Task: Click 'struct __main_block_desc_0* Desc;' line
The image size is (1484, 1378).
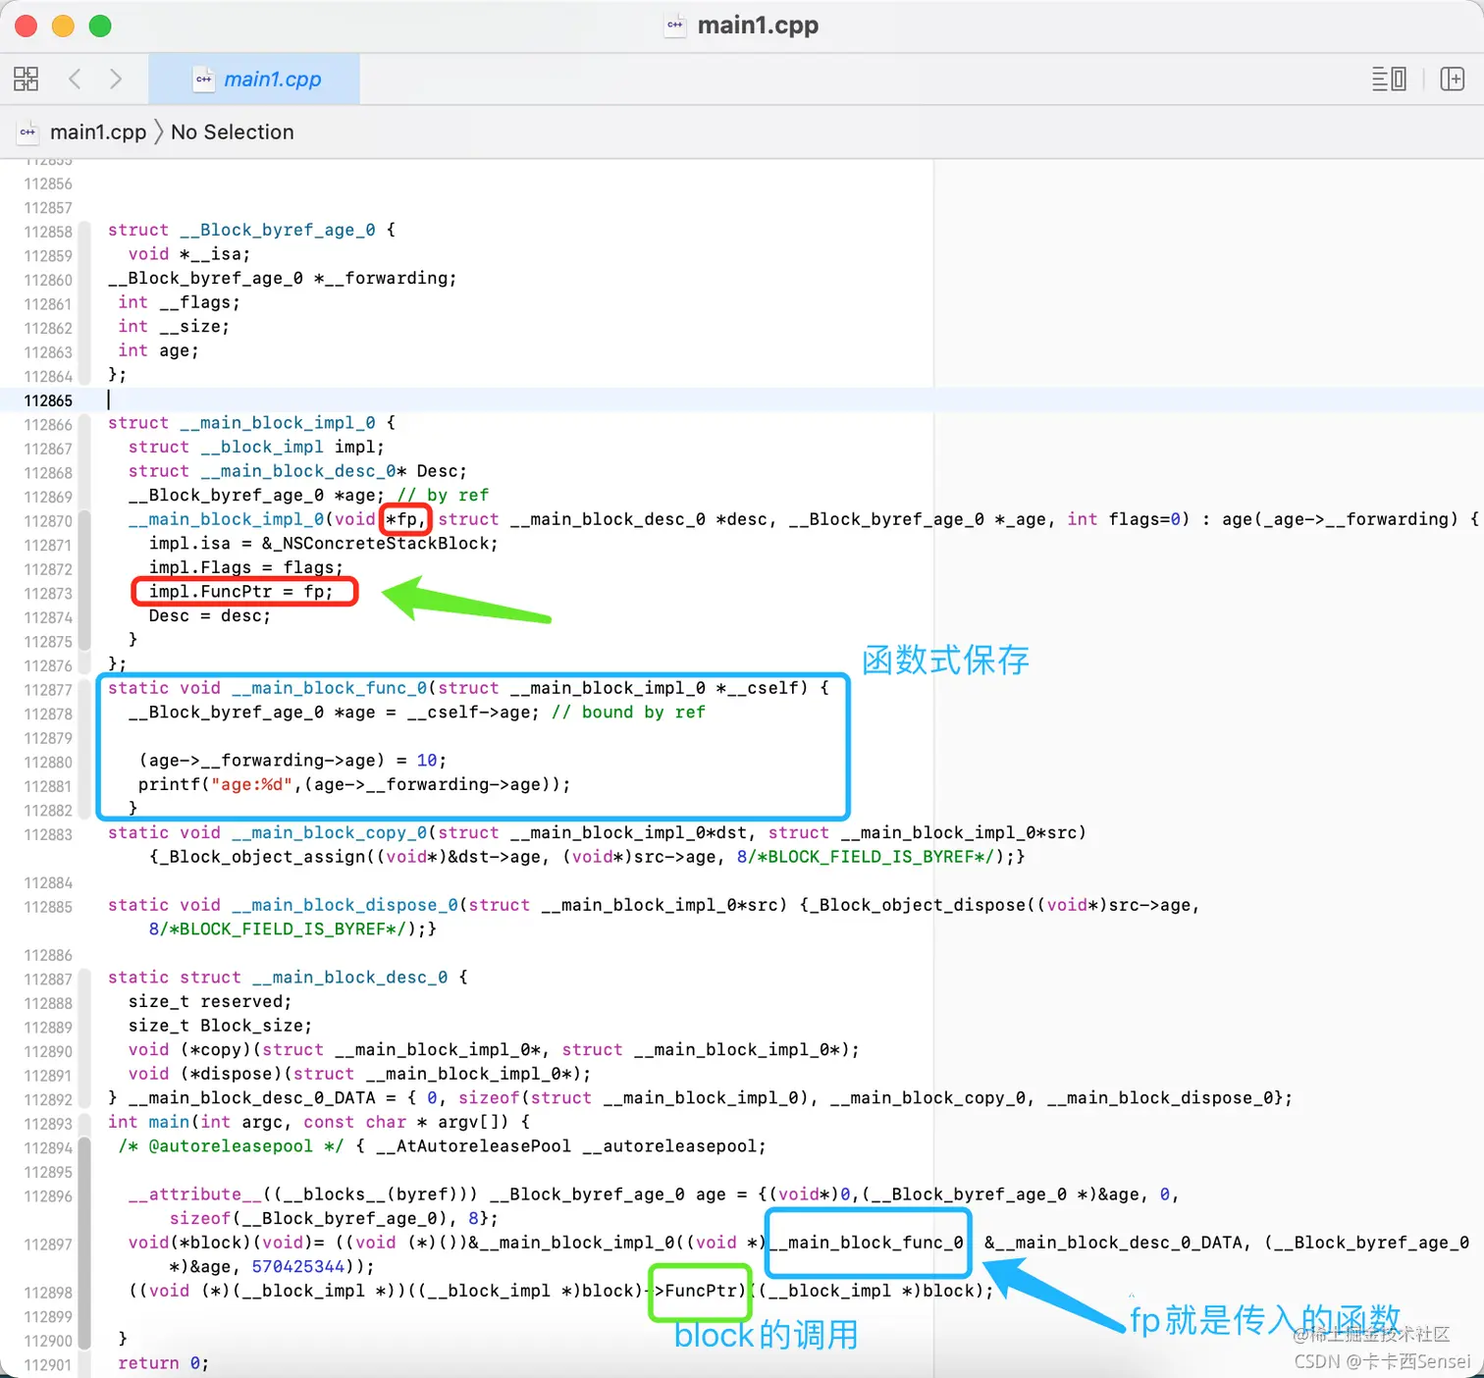Action: click(x=297, y=471)
